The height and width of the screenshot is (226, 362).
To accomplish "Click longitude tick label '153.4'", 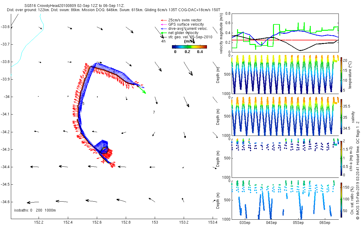I will [x=213, y=222].
